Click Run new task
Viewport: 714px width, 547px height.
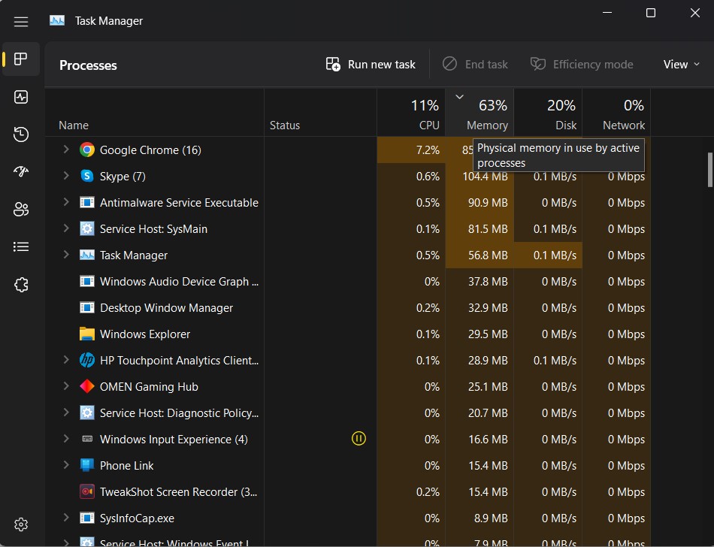click(x=370, y=64)
